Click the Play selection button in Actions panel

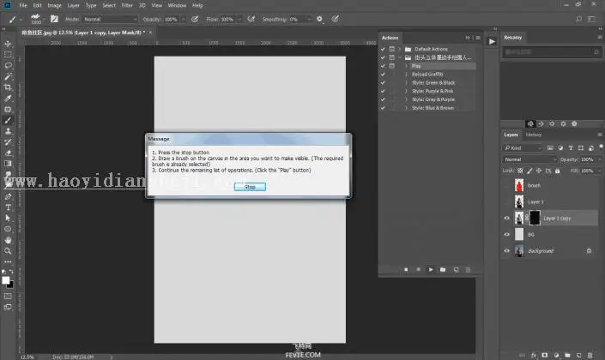(431, 270)
